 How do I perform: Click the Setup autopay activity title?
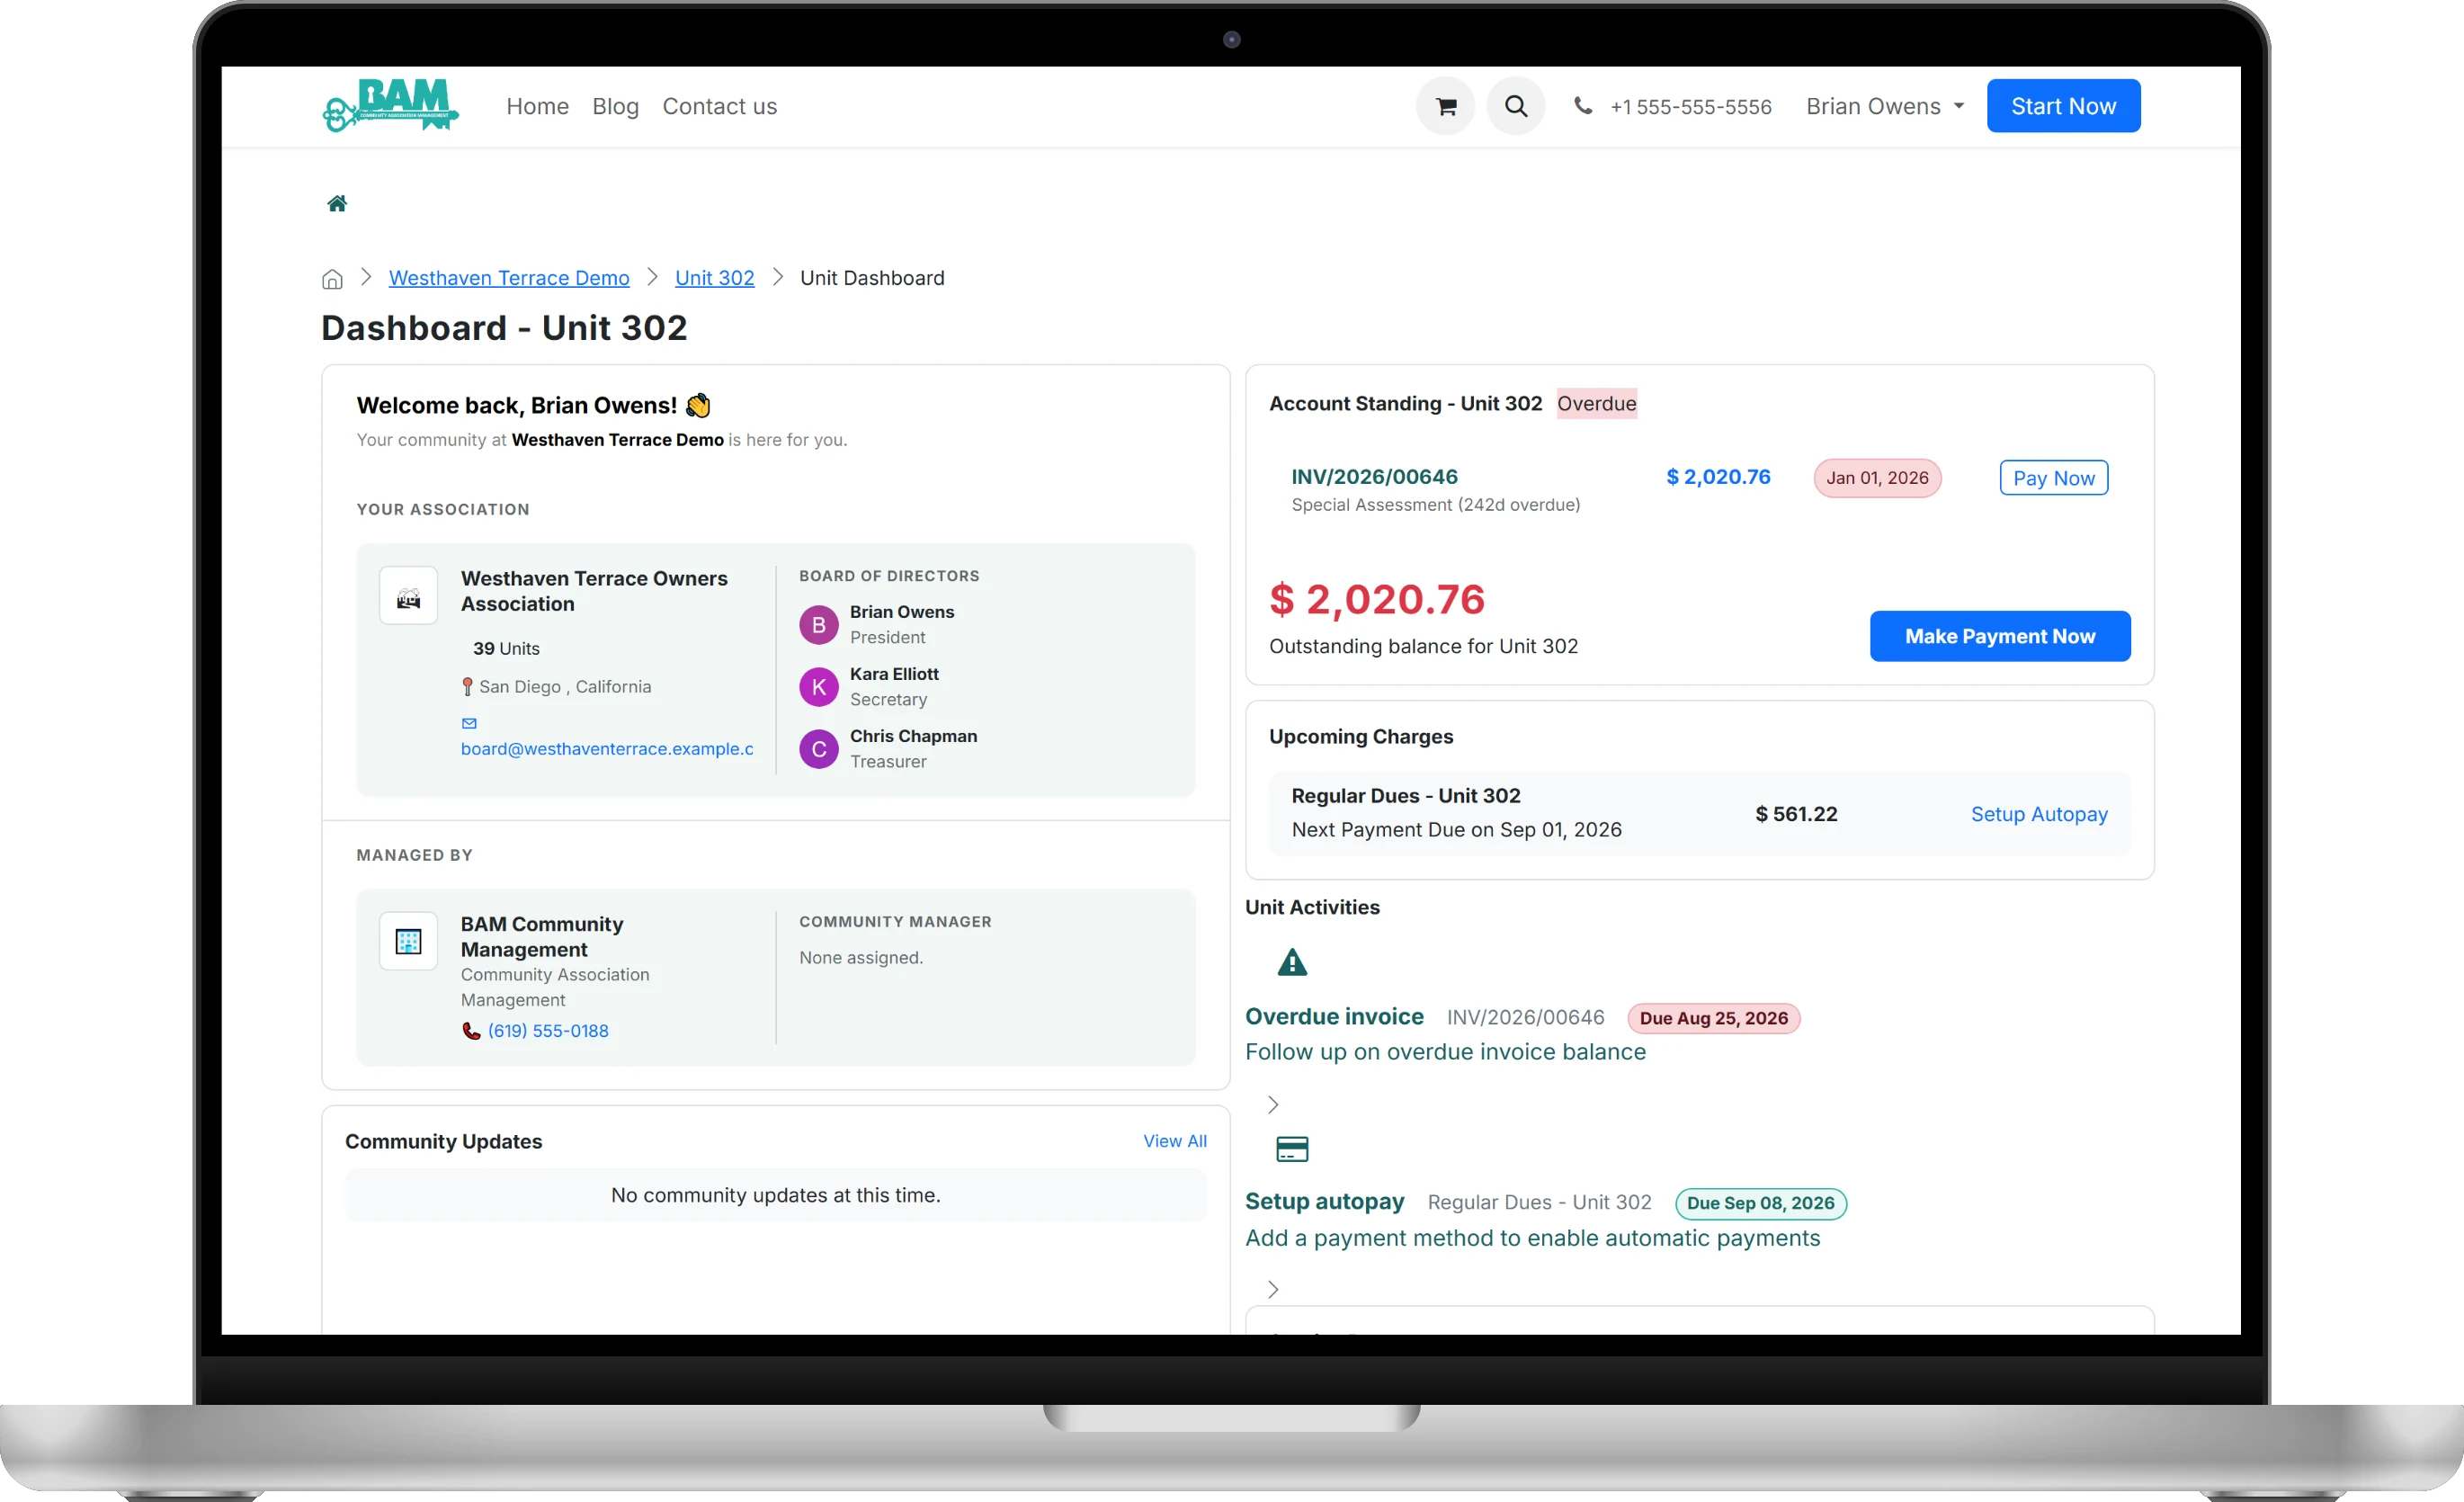(1324, 1201)
